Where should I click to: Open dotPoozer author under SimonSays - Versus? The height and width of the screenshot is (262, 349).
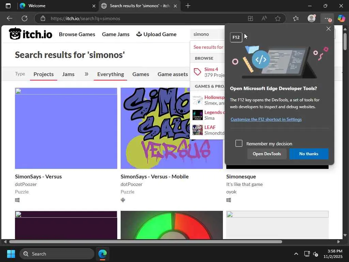26,184
